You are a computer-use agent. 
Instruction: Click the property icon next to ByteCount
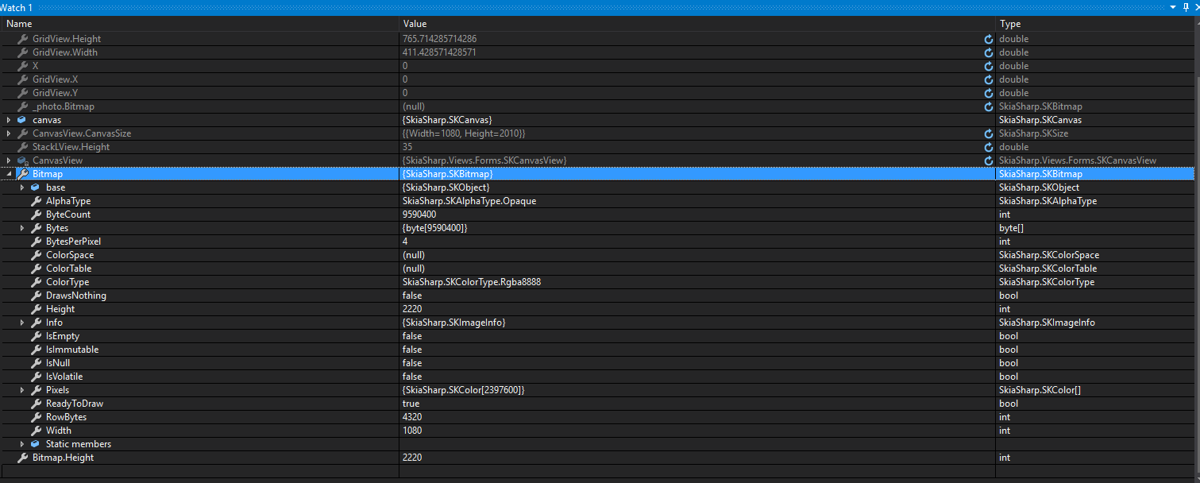[36, 214]
